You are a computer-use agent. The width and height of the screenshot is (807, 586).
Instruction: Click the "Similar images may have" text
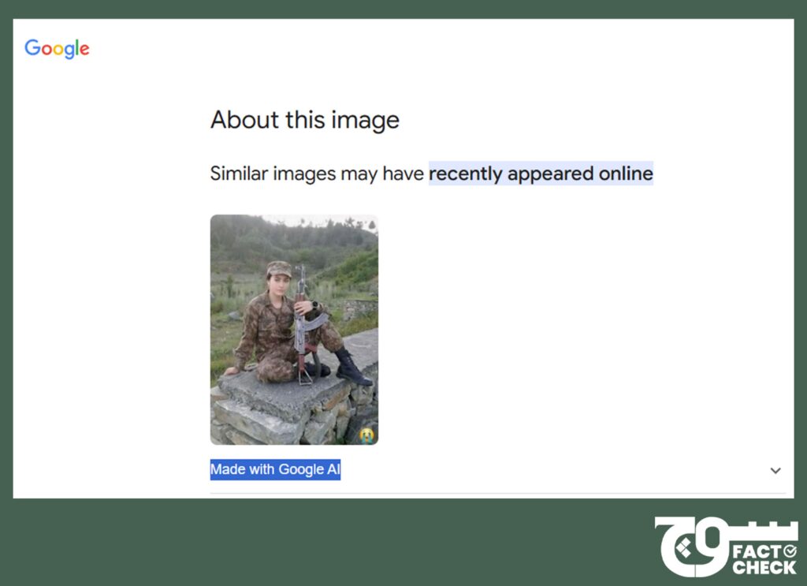coord(317,174)
